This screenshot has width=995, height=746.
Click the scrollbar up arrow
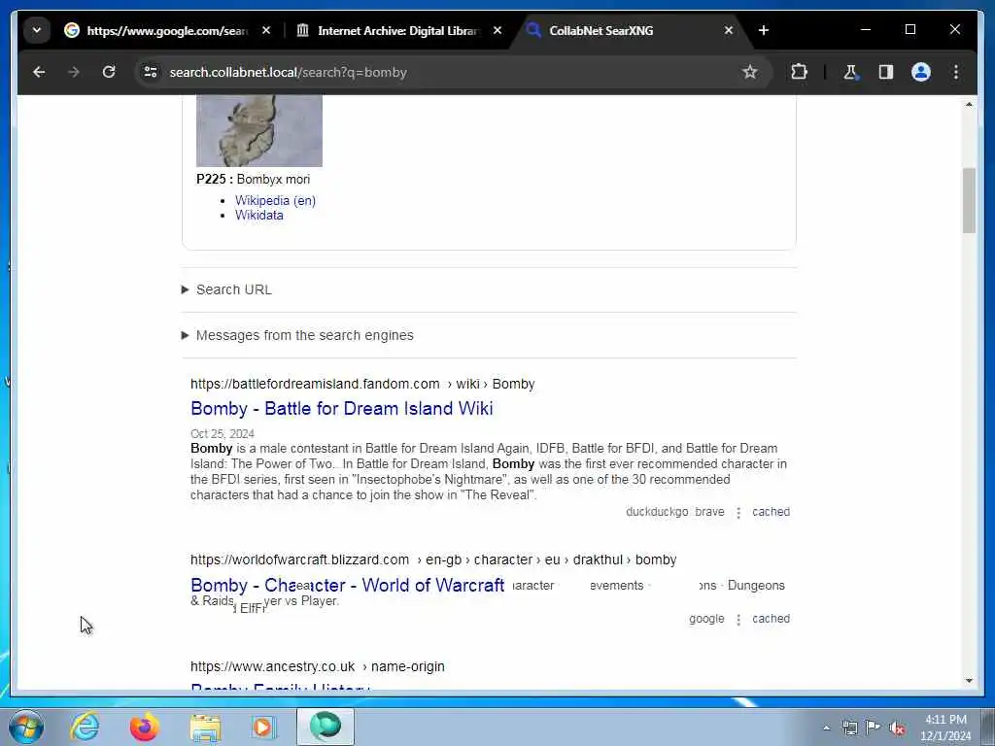pos(969,104)
